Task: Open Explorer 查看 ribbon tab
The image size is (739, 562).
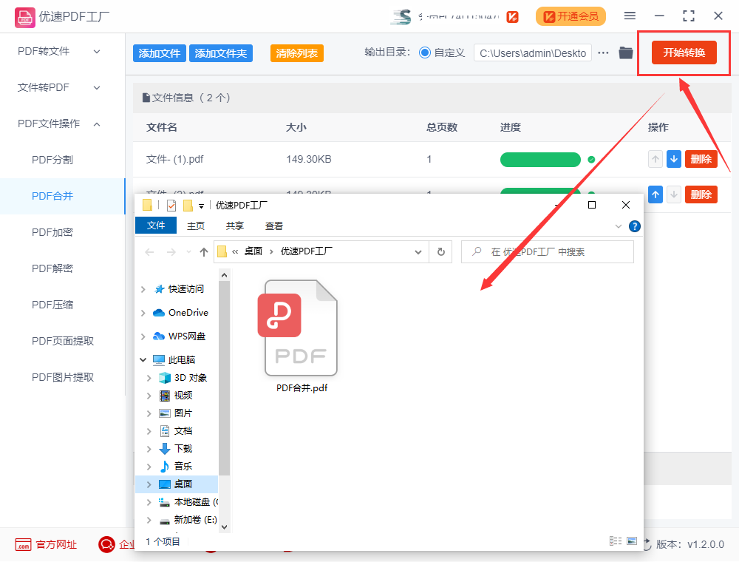Action: tap(274, 226)
